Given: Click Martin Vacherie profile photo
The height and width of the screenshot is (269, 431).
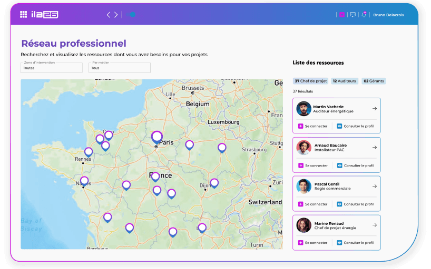Looking at the screenshot, I should (x=303, y=109).
